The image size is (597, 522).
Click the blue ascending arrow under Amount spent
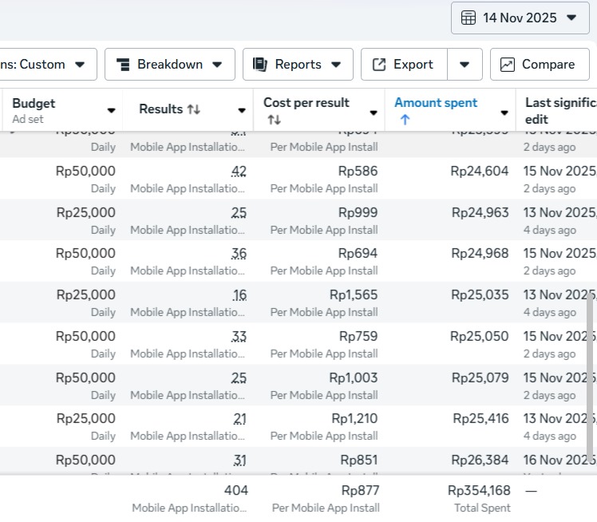[405, 120]
